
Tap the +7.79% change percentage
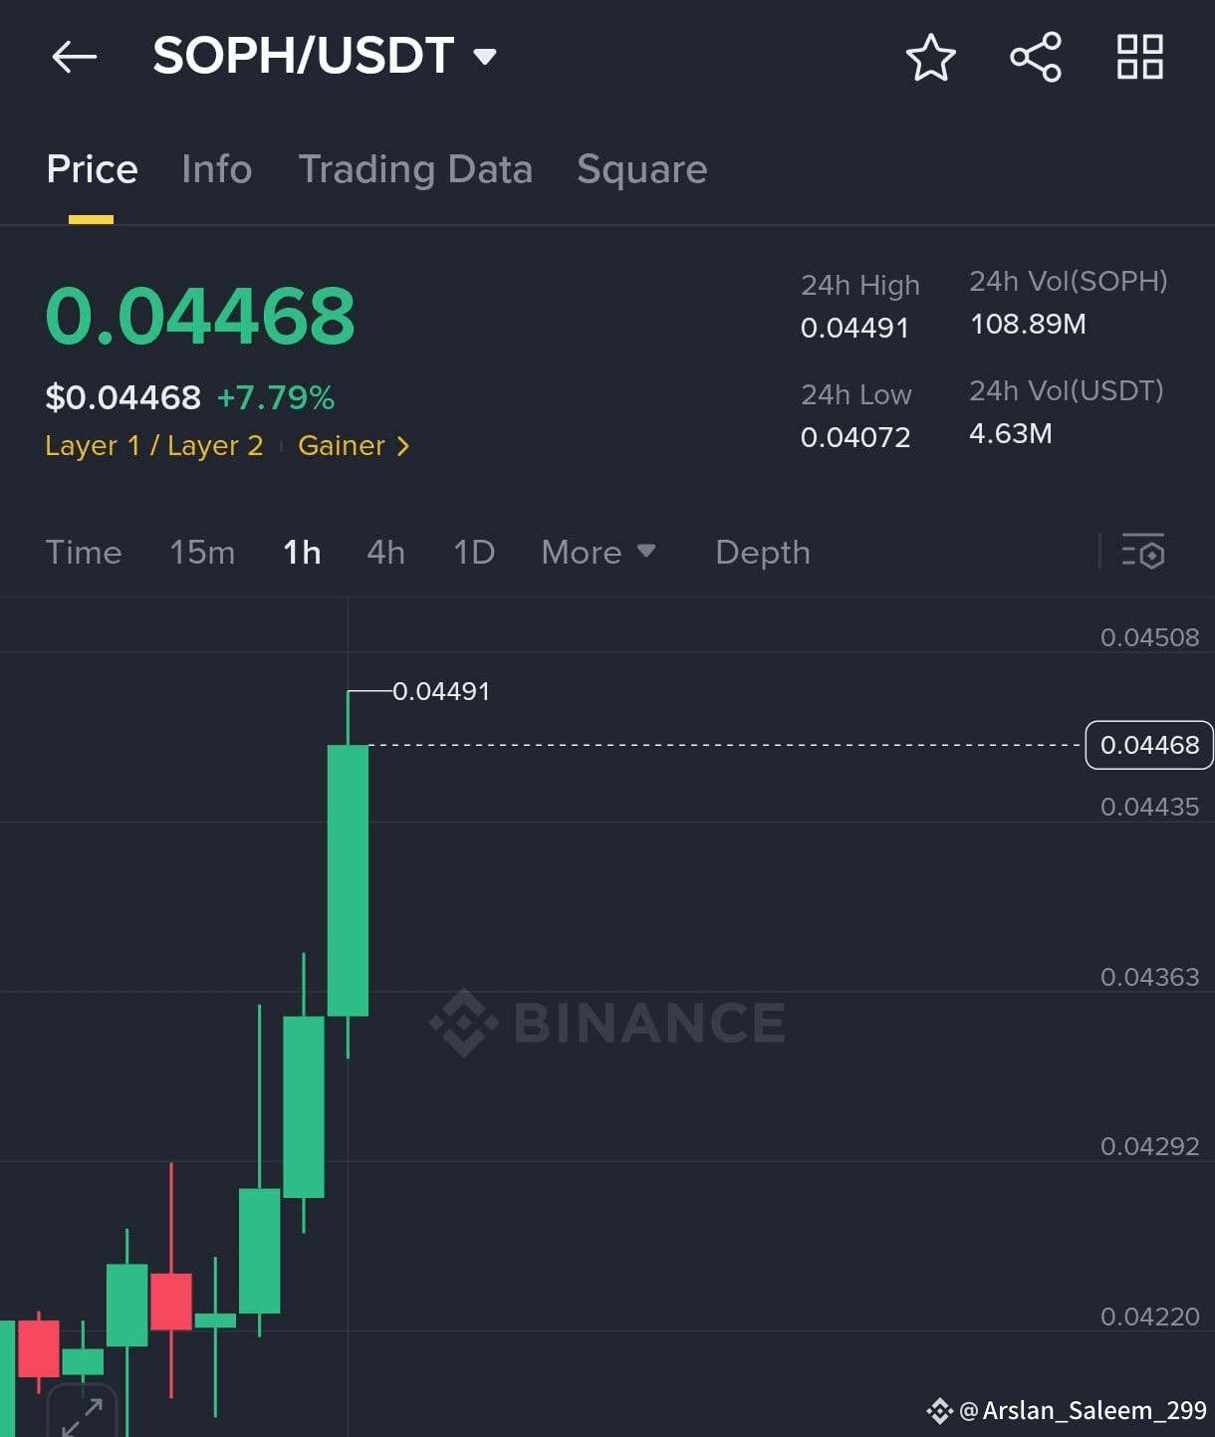tap(276, 397)
